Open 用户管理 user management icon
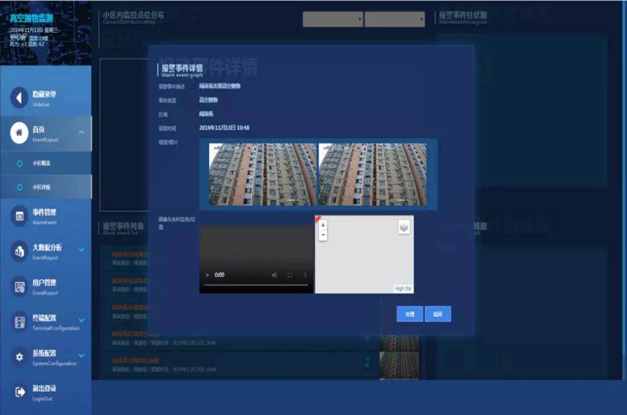This screenshot has width=627, height=415. coord(19,286)
